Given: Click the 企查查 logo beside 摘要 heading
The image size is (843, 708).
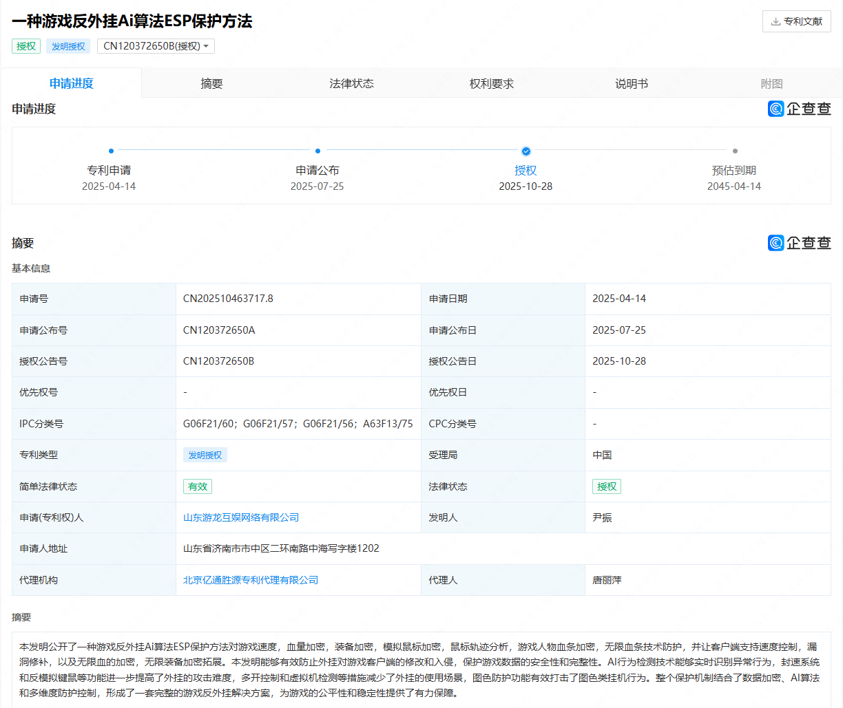Looking at the screenshot, I should 800,242.
